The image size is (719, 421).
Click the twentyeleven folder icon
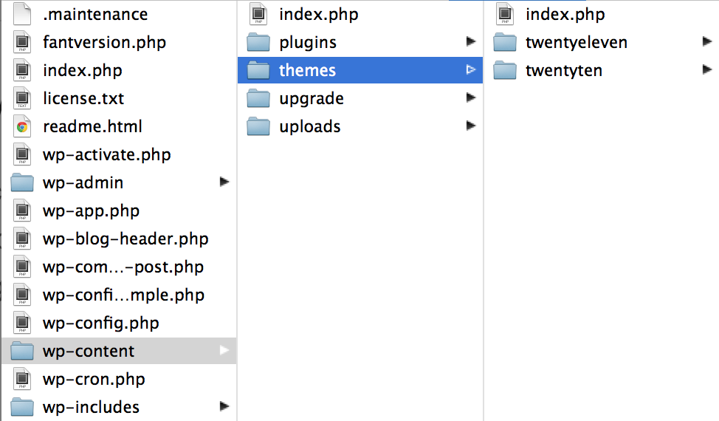tap(505, 43)
